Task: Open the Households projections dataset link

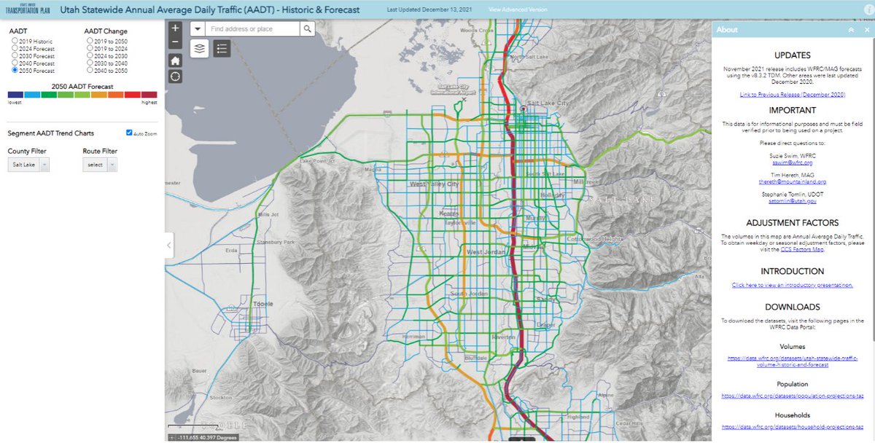Action: click(x=792, y=427)
